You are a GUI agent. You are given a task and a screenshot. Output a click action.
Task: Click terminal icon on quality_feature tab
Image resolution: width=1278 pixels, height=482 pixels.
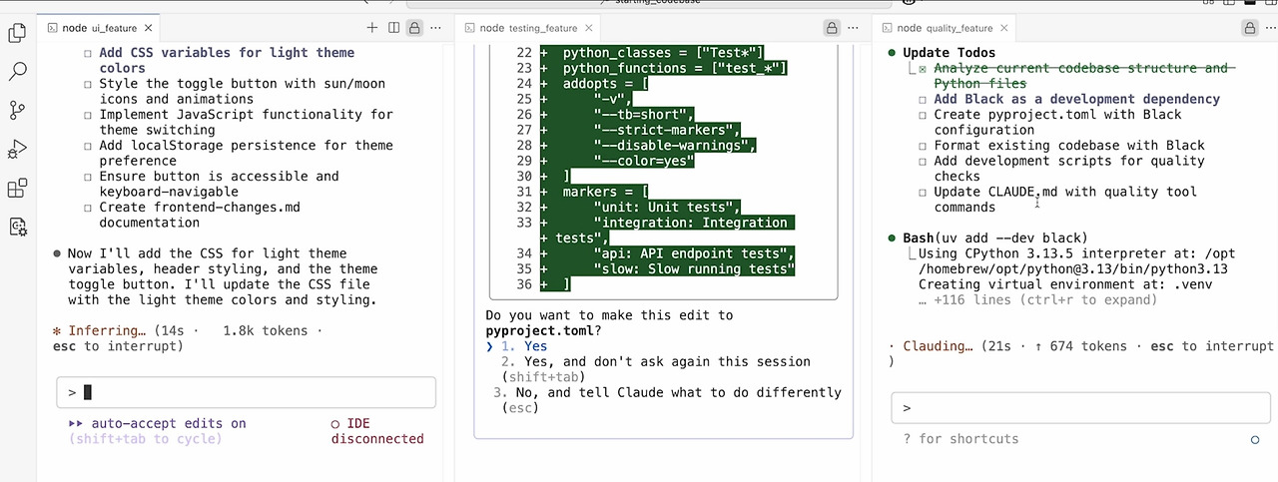(x=886, y=28)
